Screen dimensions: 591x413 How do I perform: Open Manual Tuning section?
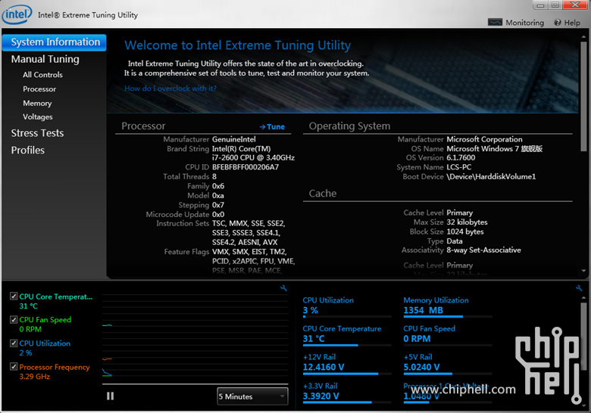tap(45, 60)
